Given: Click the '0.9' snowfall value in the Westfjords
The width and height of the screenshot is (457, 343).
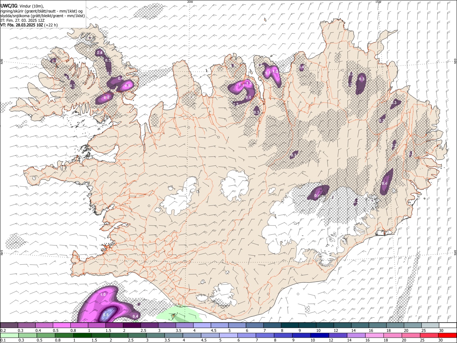Looking at the screenshot, I should [x=127, y=86].
